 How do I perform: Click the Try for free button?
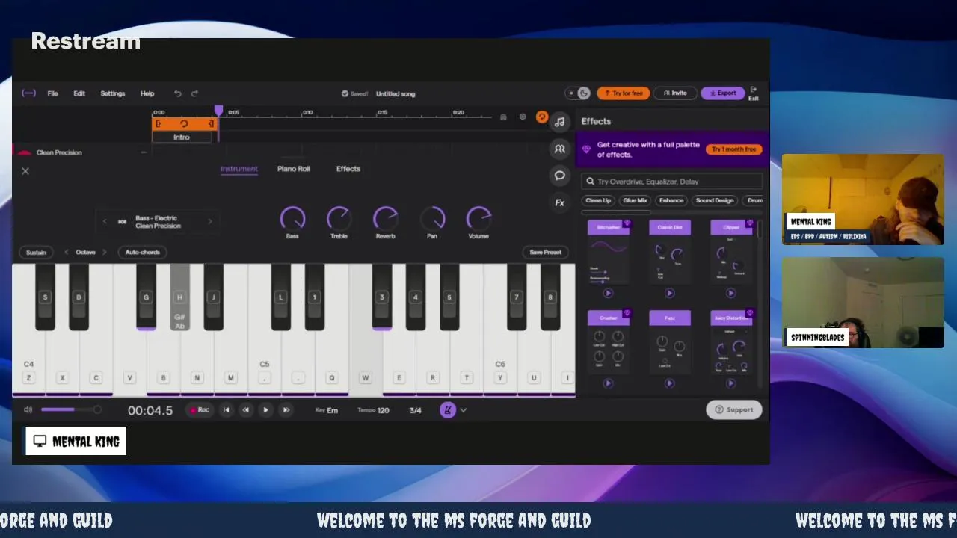623,93
